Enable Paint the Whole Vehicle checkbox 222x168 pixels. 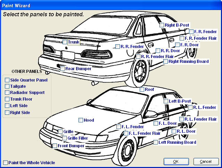click(5, 163)
